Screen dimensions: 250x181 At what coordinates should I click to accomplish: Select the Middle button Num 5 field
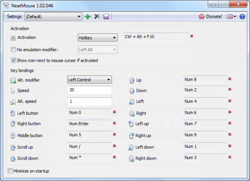pos(89,135)
